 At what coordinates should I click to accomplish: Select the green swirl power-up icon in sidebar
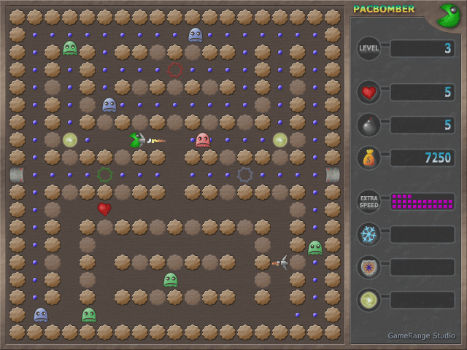[x=368, y=300]
